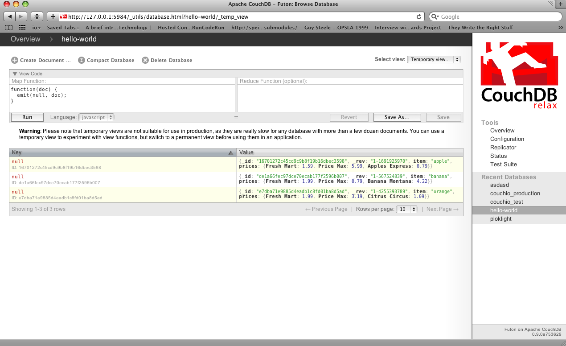Viewport: 566px width, 346px height.
Task: Add bookmark with the plus button
Action: 53,16
